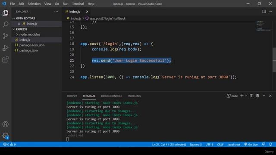Image resolution: width=276 pixels, height=155 pixels.
Task: Open the File menu
Action: [13, 4]
